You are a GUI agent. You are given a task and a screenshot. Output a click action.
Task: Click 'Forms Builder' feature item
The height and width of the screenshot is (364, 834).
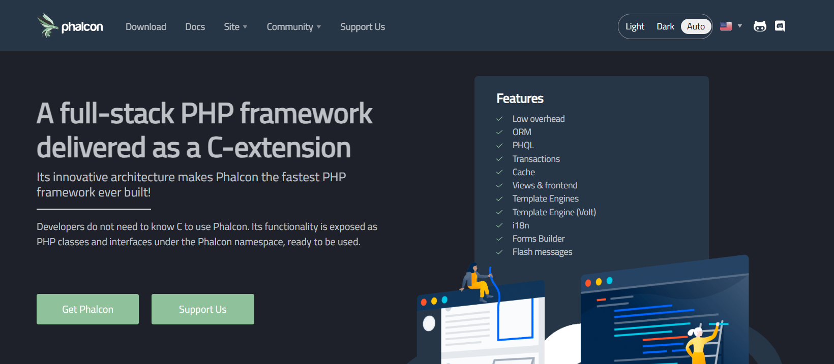coord(539,239)
